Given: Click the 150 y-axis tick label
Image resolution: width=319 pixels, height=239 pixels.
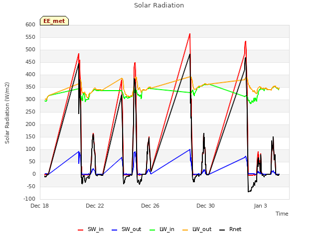Looking at the screenshot, I should (30, 136).
